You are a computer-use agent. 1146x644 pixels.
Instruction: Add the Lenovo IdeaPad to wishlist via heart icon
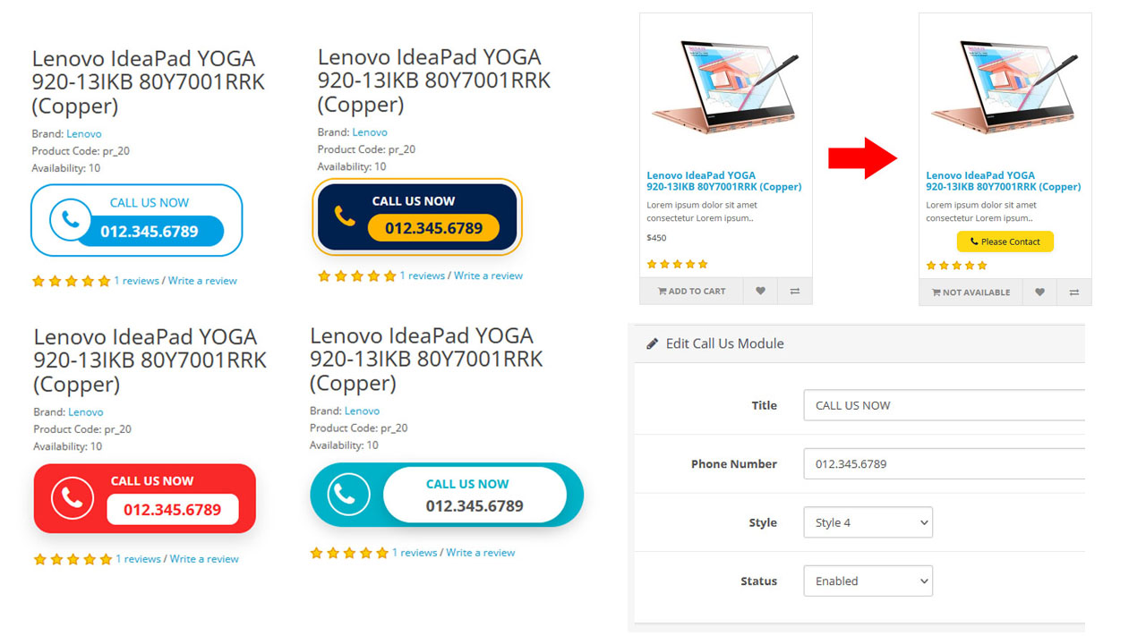(x=759, y=292)
